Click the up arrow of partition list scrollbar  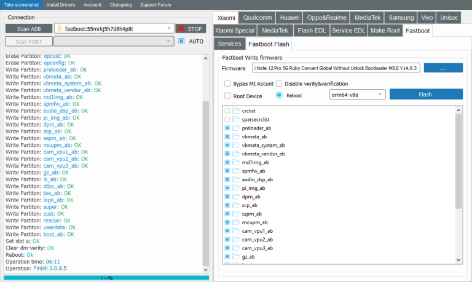(458, 110)
